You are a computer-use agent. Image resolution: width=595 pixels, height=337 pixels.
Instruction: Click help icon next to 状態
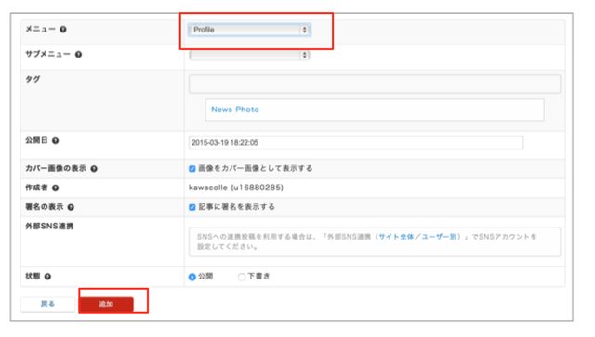point(47,277)
